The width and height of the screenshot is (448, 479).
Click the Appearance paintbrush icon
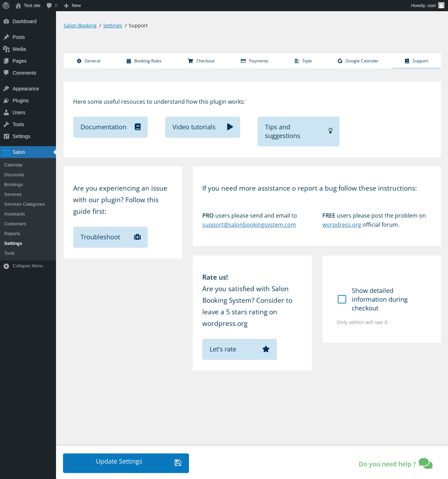click(6, 89)
